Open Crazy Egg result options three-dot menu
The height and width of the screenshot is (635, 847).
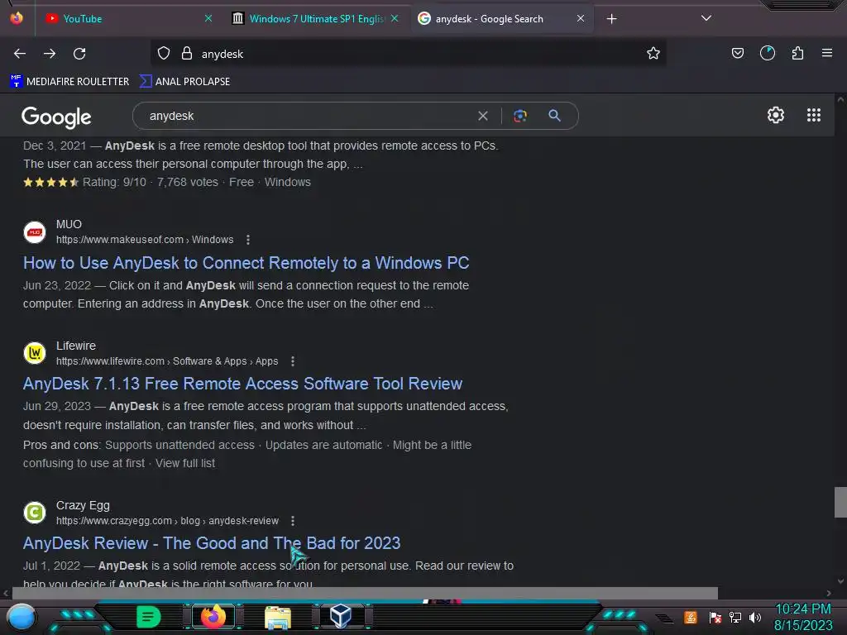click(x=293, y=521)
